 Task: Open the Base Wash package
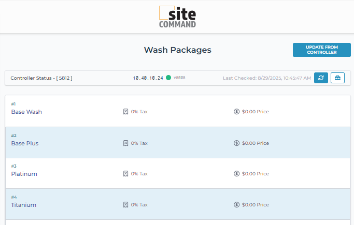click(x=26, y=112)
